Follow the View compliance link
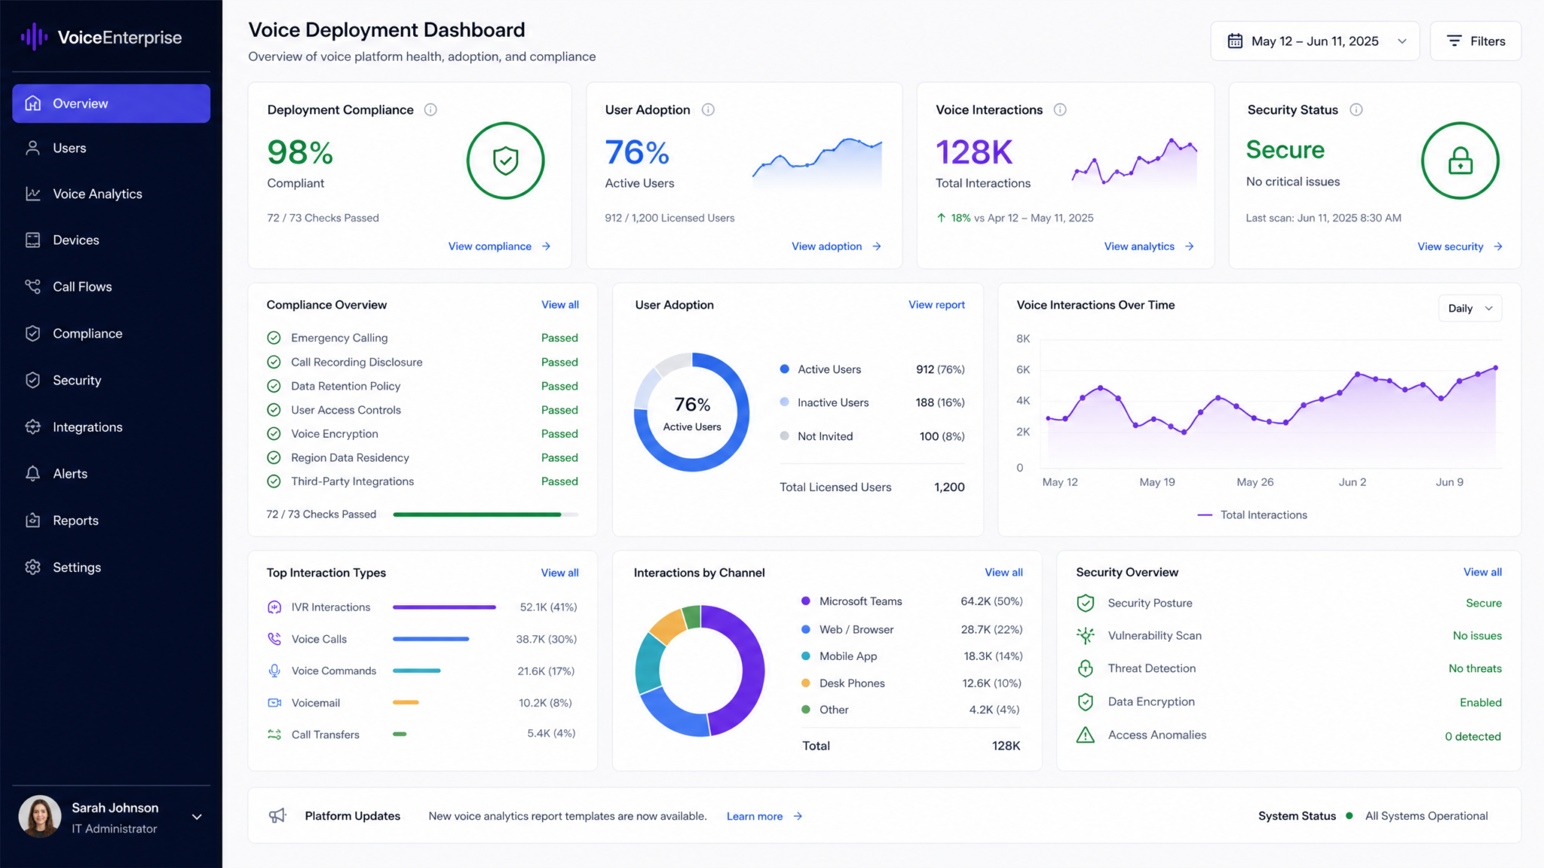 [x=499, y=246]
